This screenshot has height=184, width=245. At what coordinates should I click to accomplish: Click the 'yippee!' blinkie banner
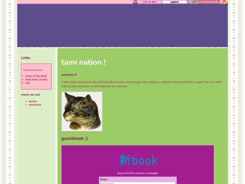point(176,2)
